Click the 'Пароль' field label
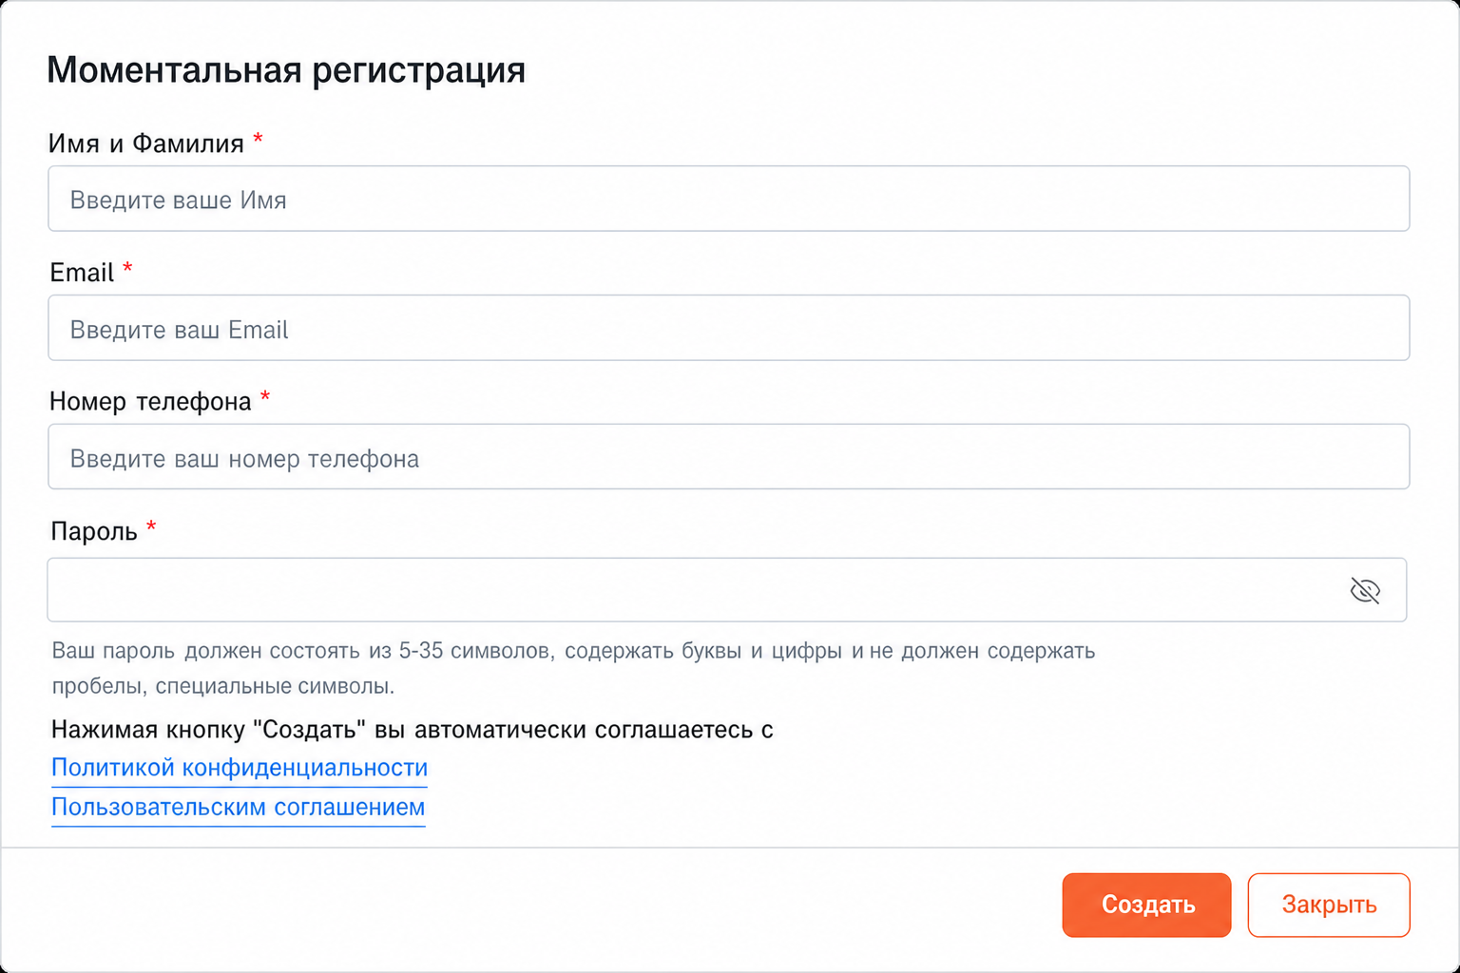 (94, 531)
